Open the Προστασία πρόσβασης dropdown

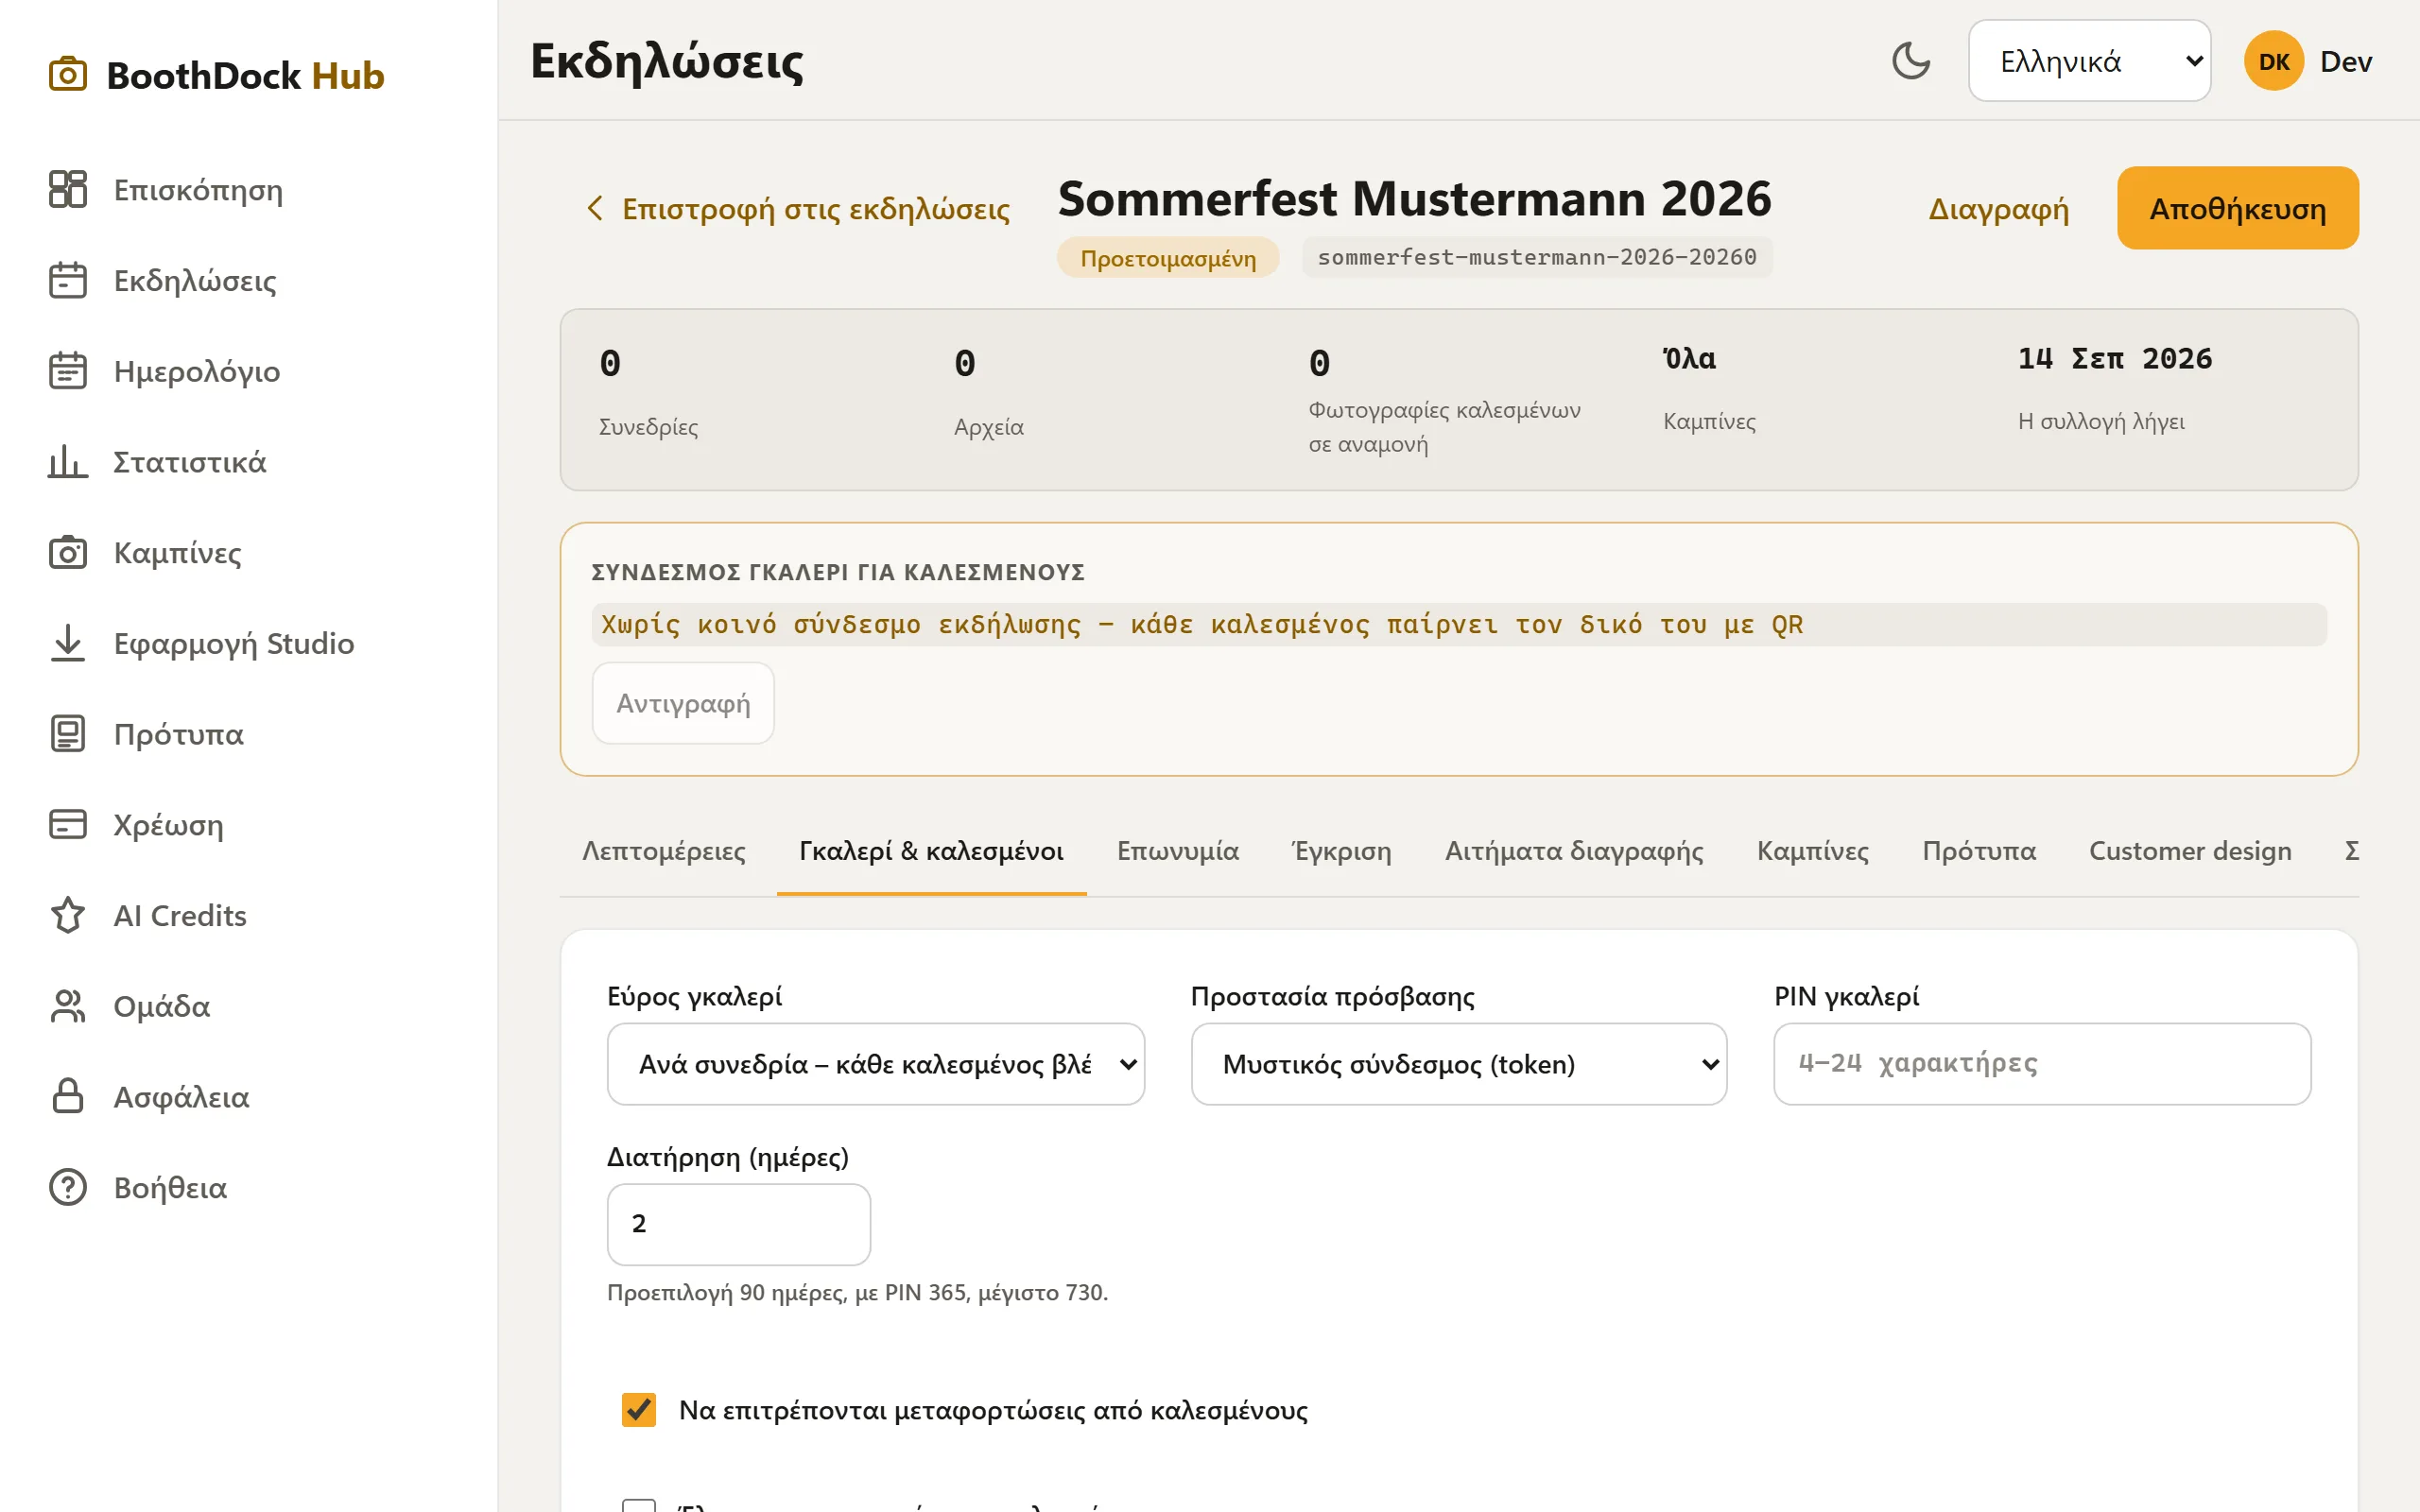(1458, 1063)
